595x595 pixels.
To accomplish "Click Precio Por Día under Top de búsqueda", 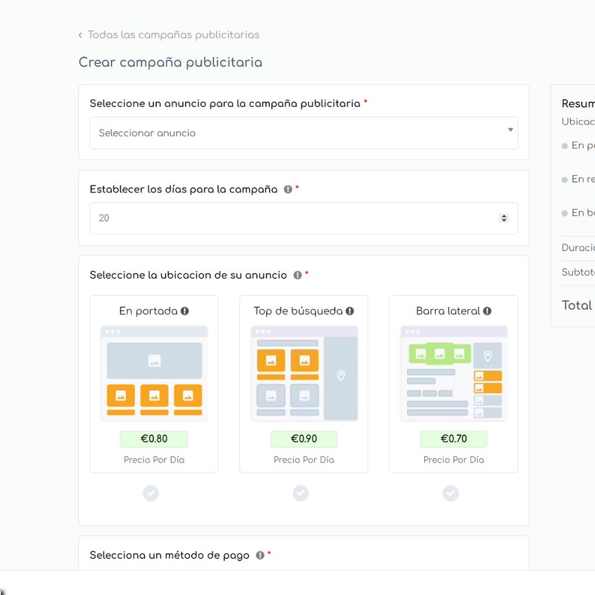I will 303,460.
